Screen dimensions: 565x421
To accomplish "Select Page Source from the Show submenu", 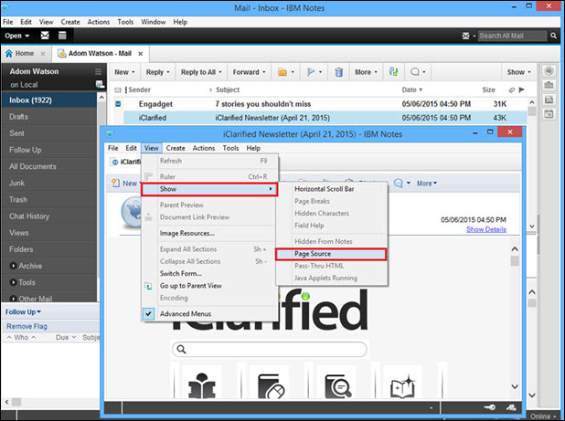I will pyautogui.click(x=331, y=254).
